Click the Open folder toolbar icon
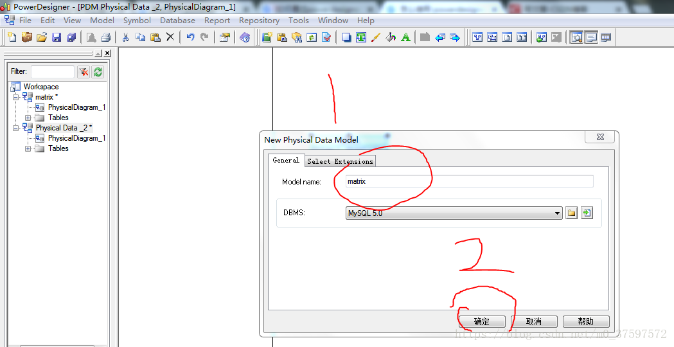 [x=42, y=37]
